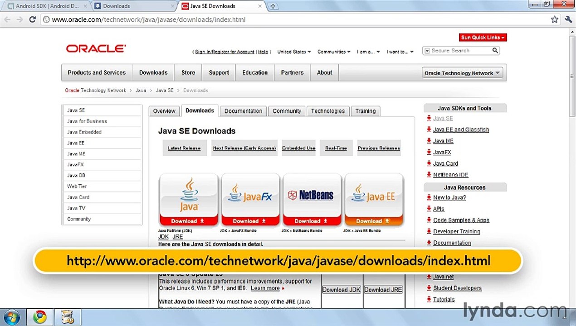Screen dimensions: 576x326
Task: Open the Documentation page tab
Action: (243, 111)
